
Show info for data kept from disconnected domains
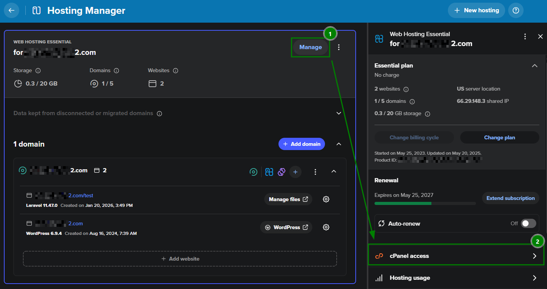(x=159, y=114)
